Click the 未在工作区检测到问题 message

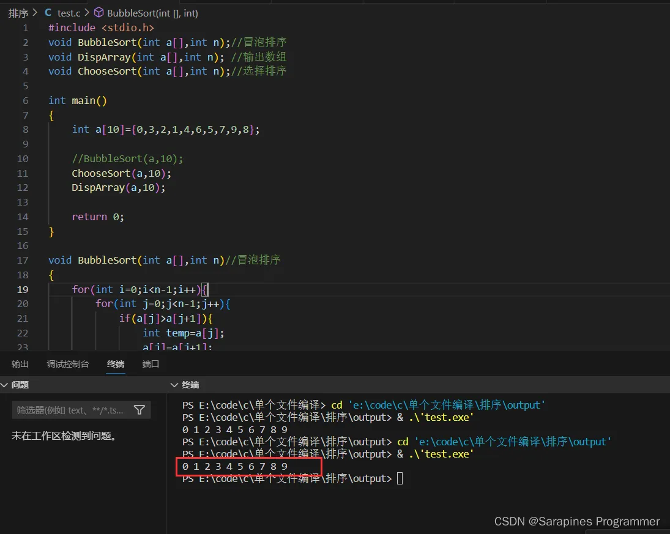click(64, 436)
